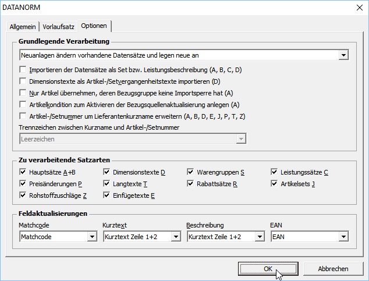This screenshot has width=369, height=281.
Task: Expand the Neuanlagen processing mode dropdown
Action: coord(343,55)
